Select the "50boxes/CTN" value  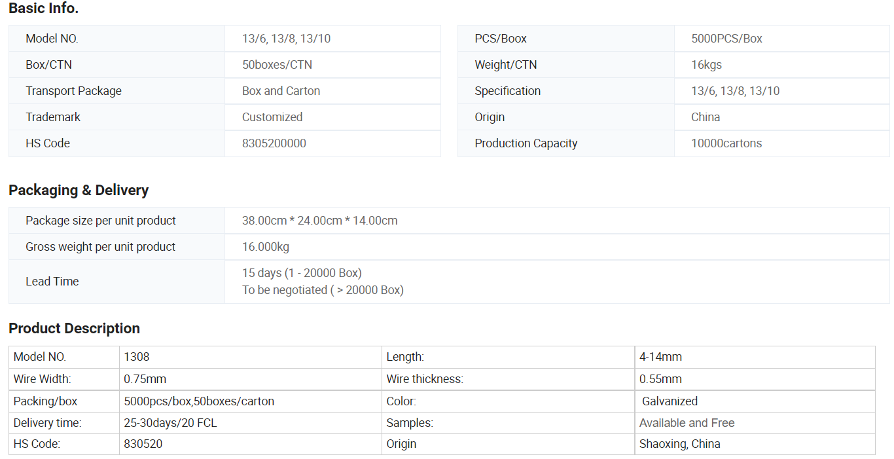point(277,65)
